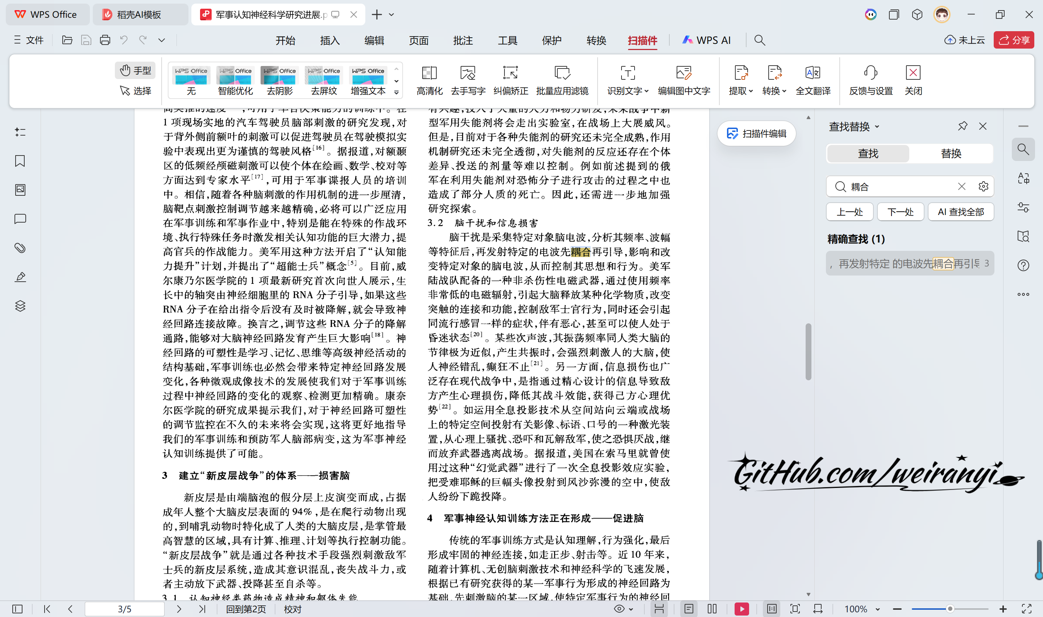
Task: Open the new tab dropdown arrow
Action: click(x=391, y=15)
